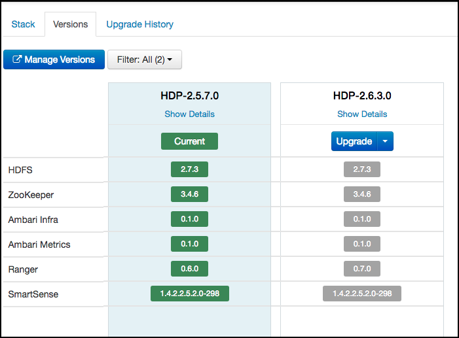459x338 pixels.
Task: Open the Upgrade History tab
Action: click(139, 24)
